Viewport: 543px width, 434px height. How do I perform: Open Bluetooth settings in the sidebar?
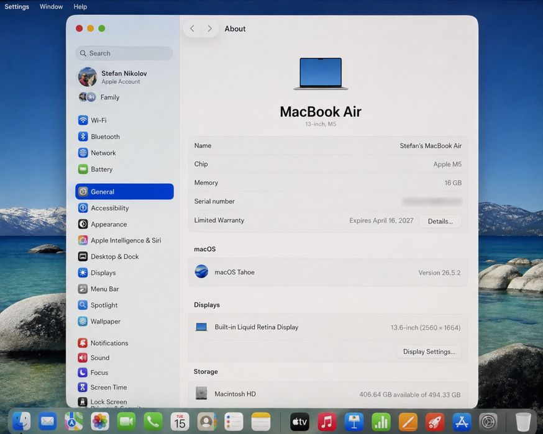coord(124,137)
